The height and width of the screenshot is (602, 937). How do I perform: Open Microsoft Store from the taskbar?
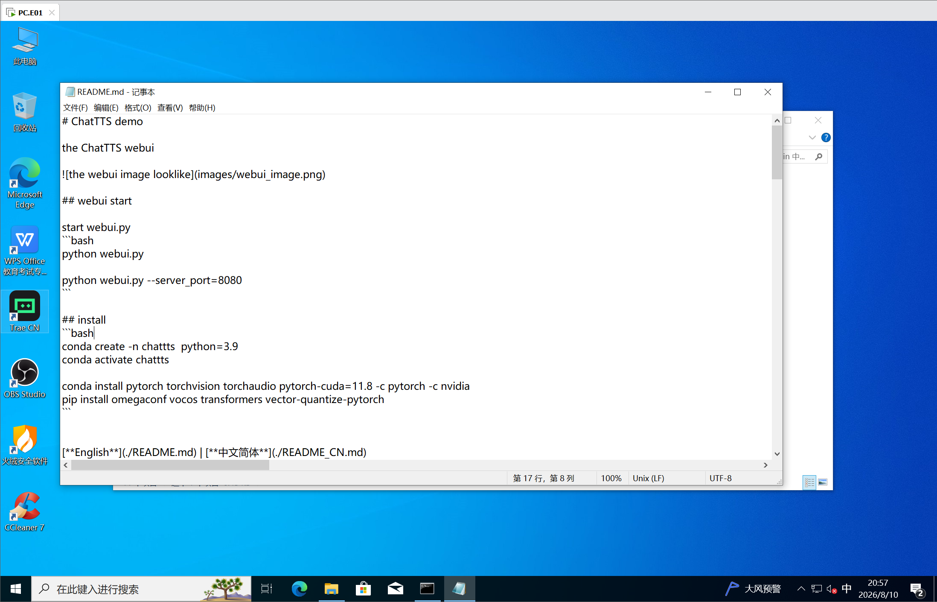pos(363,589)
